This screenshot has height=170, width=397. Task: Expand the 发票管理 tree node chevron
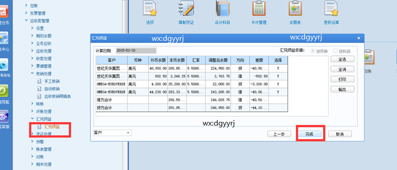pos(26,13)
